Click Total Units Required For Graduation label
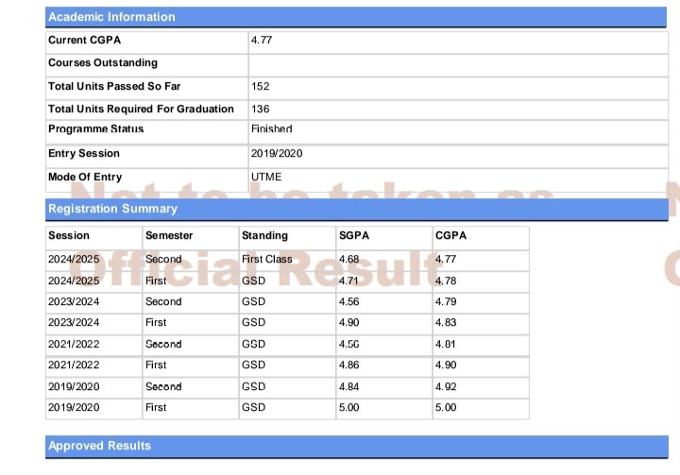 141,109
